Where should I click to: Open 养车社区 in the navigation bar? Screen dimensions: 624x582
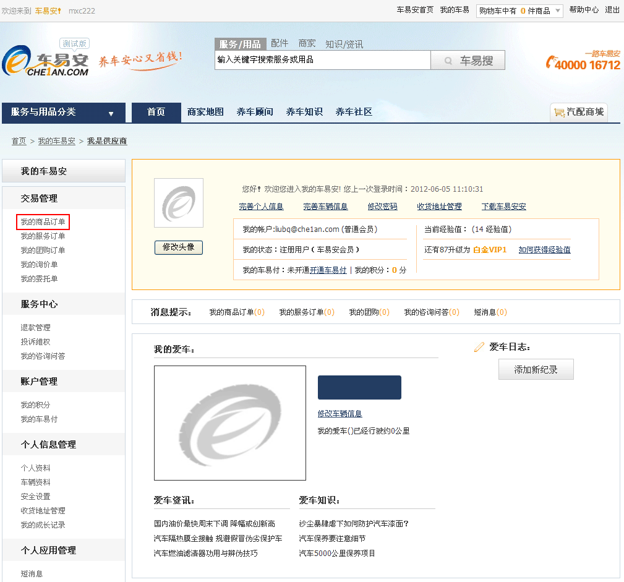click(353, 112)
